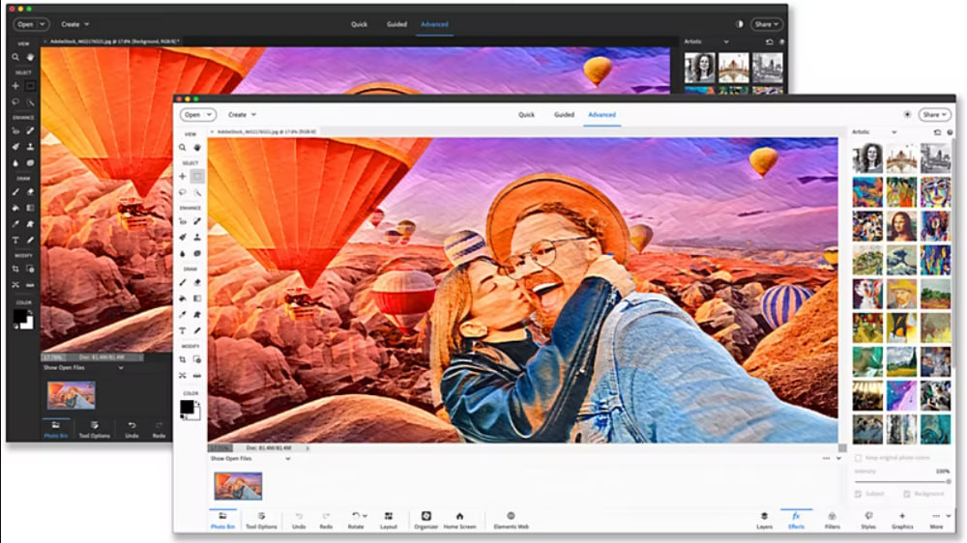Expand the Artistic dropdown in the light window
Image resolution: width=967 pixels, height=543 pixels.
pos(874,131)
